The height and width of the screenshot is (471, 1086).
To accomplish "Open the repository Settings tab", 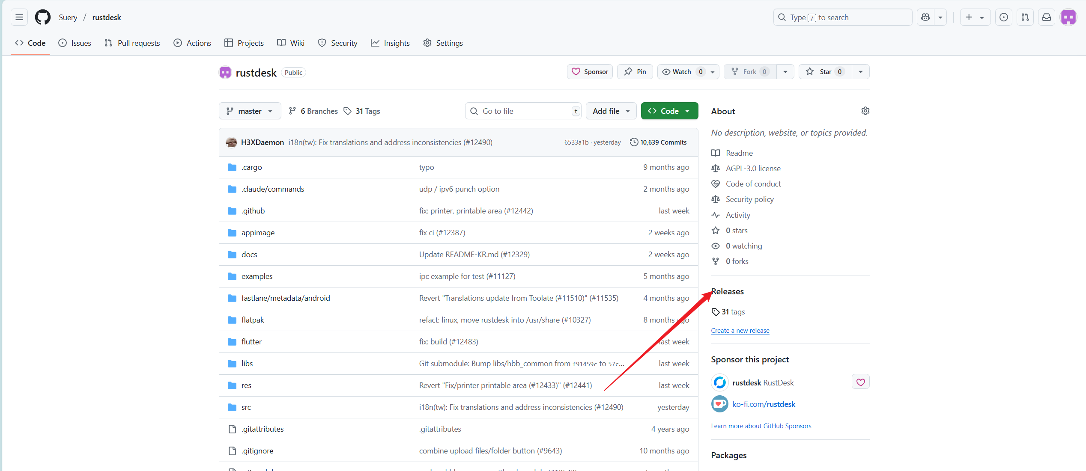I will (443, 43).
